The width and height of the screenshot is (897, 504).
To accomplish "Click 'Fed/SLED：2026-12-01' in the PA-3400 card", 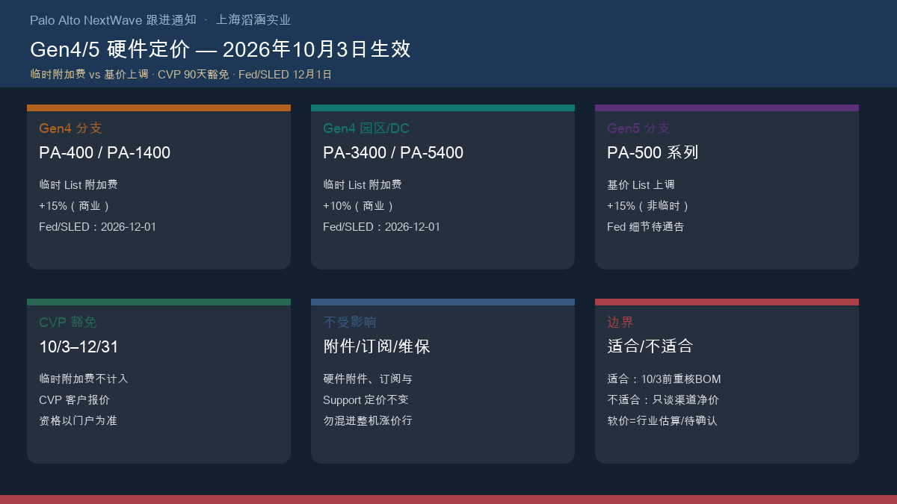I will pyautogui.click(x=382, y=227).
